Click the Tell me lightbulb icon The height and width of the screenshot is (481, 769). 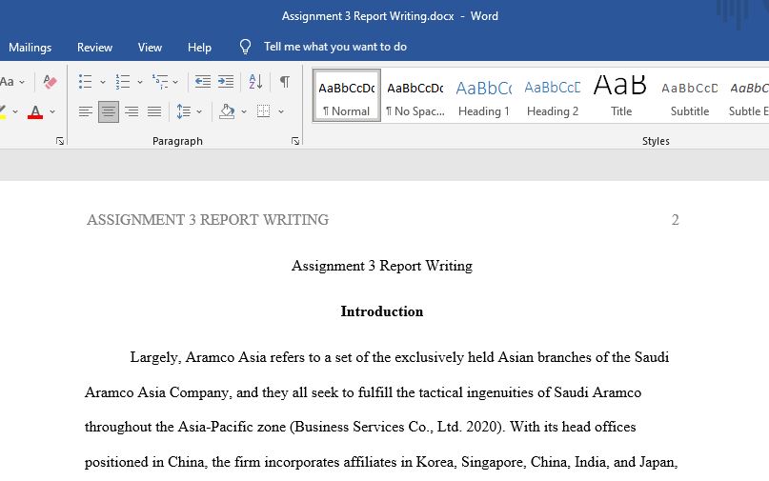click(x=245, y=47)
